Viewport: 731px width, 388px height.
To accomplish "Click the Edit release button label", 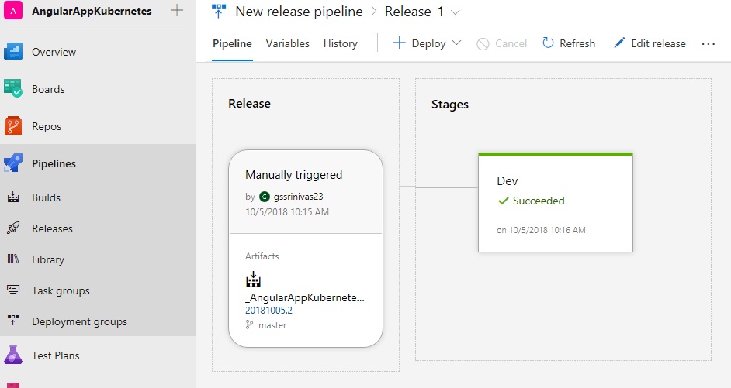I will [658, 43].
